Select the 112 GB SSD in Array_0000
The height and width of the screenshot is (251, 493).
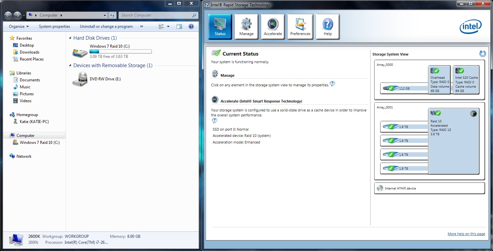pos(404,88)
